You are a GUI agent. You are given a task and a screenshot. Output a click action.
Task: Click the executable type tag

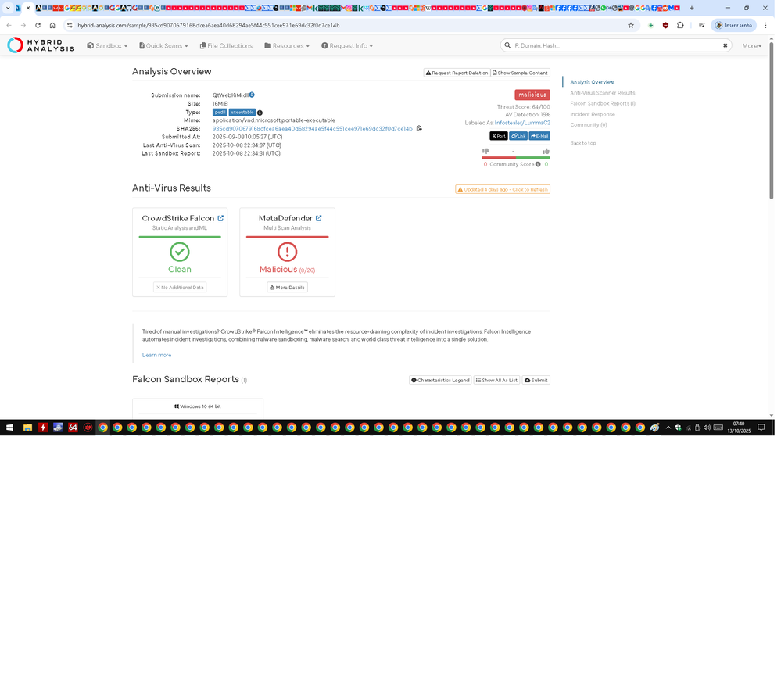tap(244, 113)
